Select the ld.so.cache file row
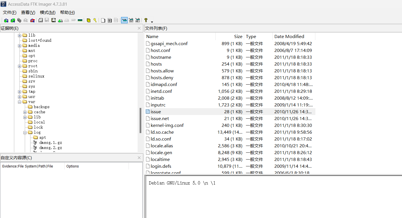The height and width of the screenshot is (218, 402). point(230,132)
